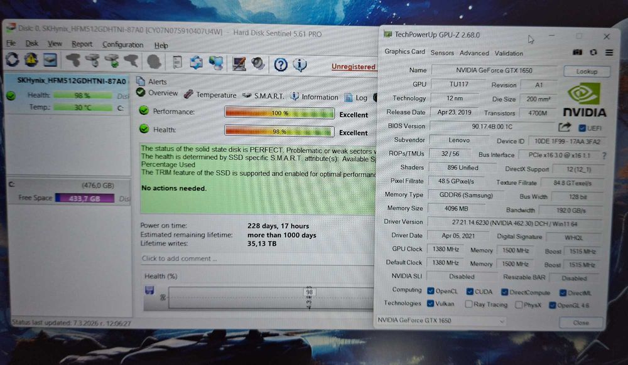Click the purple Free Space 433,7 GB bar
The height and width of the screenshot is (365, 628).
coord(85,198)
